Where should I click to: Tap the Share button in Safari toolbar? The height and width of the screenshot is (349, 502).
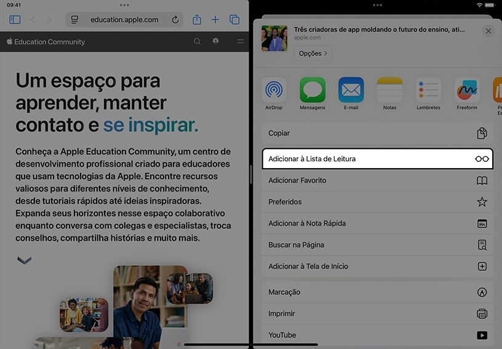[197, 20]
